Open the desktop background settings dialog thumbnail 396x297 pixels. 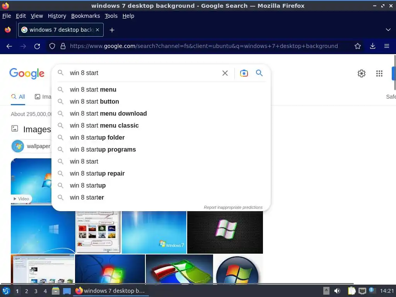[99, 232]
